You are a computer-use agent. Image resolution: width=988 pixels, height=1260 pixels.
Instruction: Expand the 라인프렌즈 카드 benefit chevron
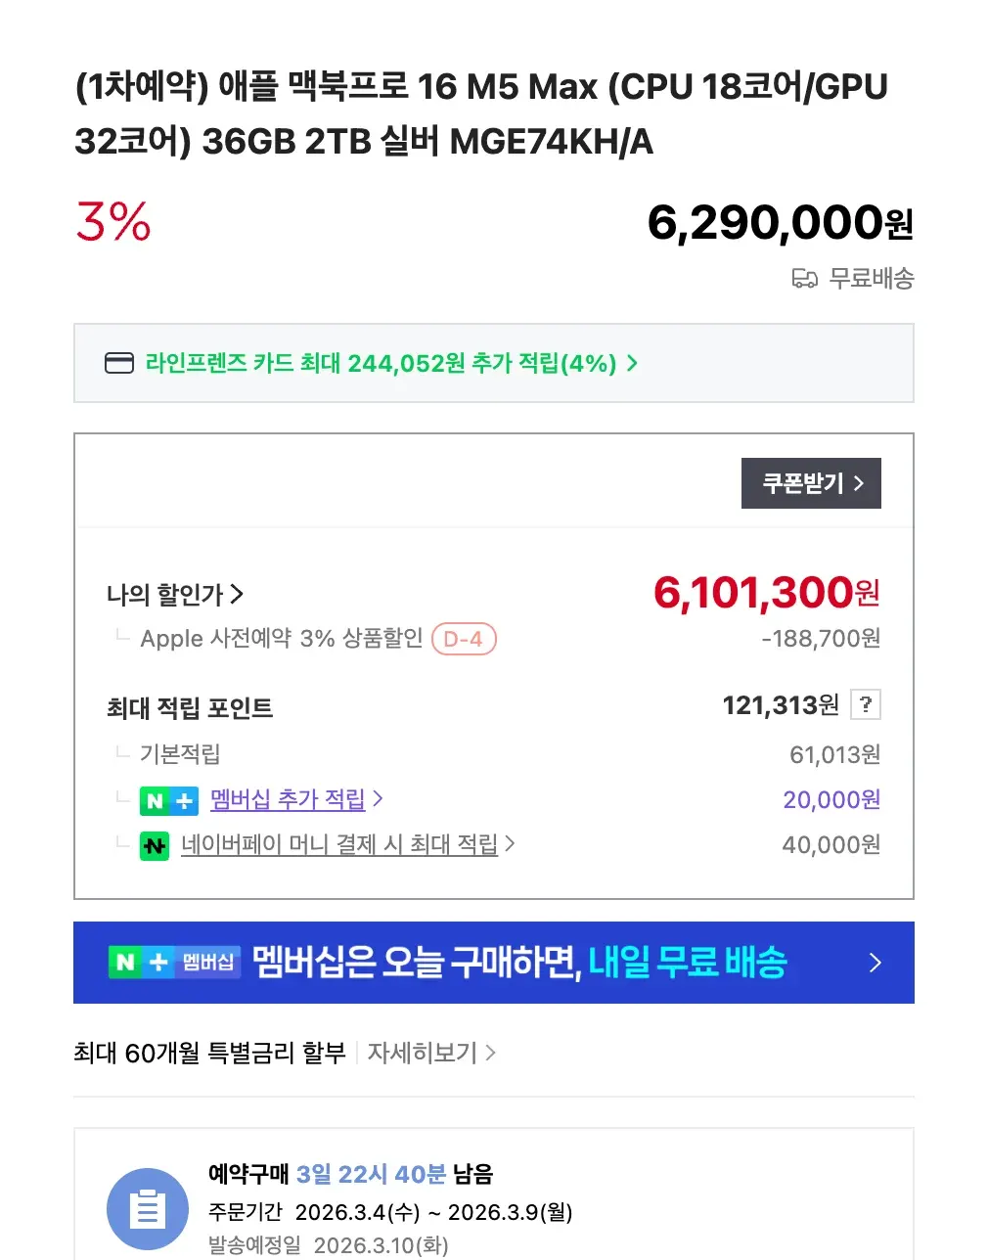coord(632,364)
